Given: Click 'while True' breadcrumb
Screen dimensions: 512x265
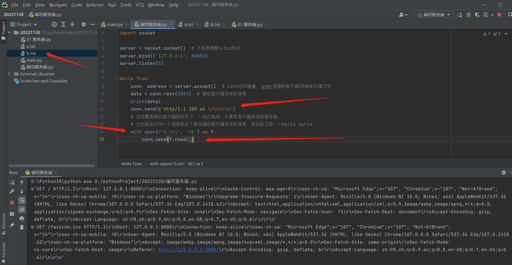Looking at the screenshot, I should tap(131, 164).
